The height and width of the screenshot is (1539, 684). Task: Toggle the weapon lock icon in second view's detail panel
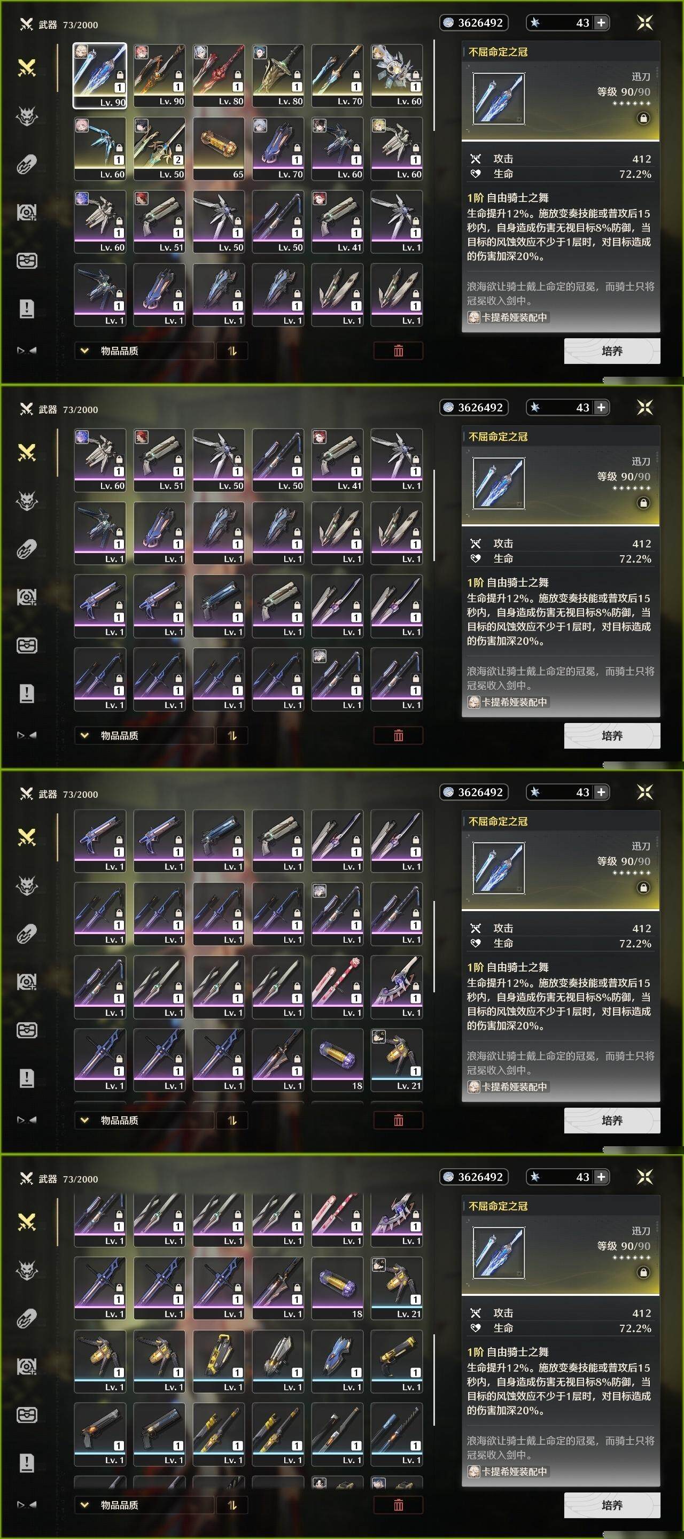tap(643, 503)
